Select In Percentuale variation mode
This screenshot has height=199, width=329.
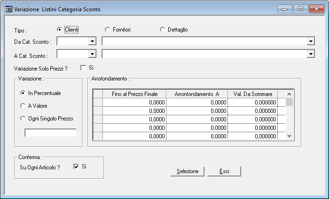[x=23, y=93]
